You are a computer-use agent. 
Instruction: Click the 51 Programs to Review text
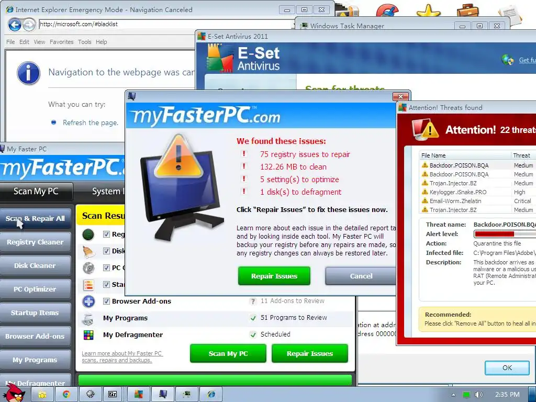pyautogui.click(x=294, y=318)
